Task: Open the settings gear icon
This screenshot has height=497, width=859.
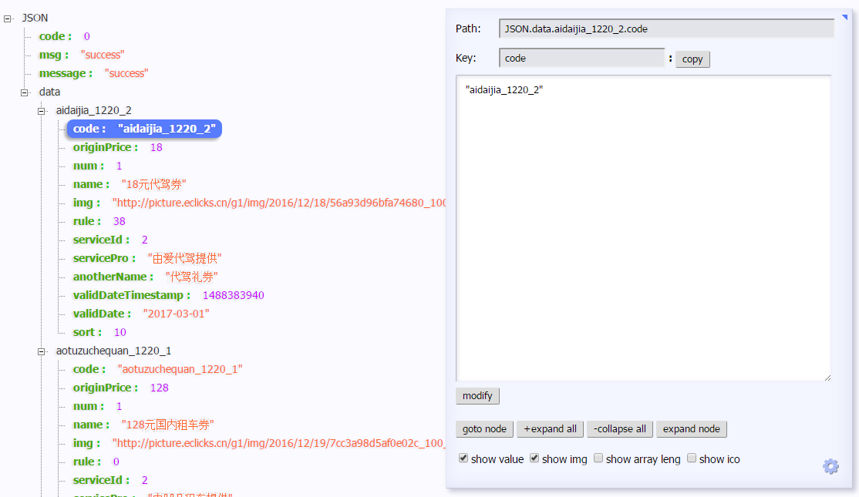Action: click(830, 466)
